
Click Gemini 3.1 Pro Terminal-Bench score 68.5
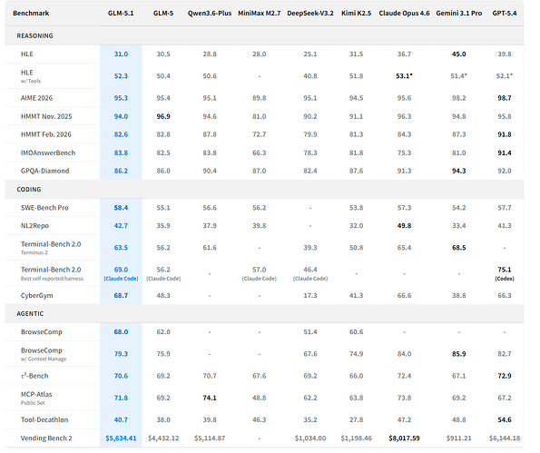(x=458, y=248)
